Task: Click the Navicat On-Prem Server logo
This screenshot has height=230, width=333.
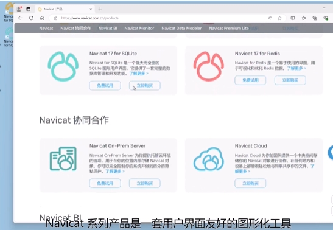Action: click(x=63, y=159)
